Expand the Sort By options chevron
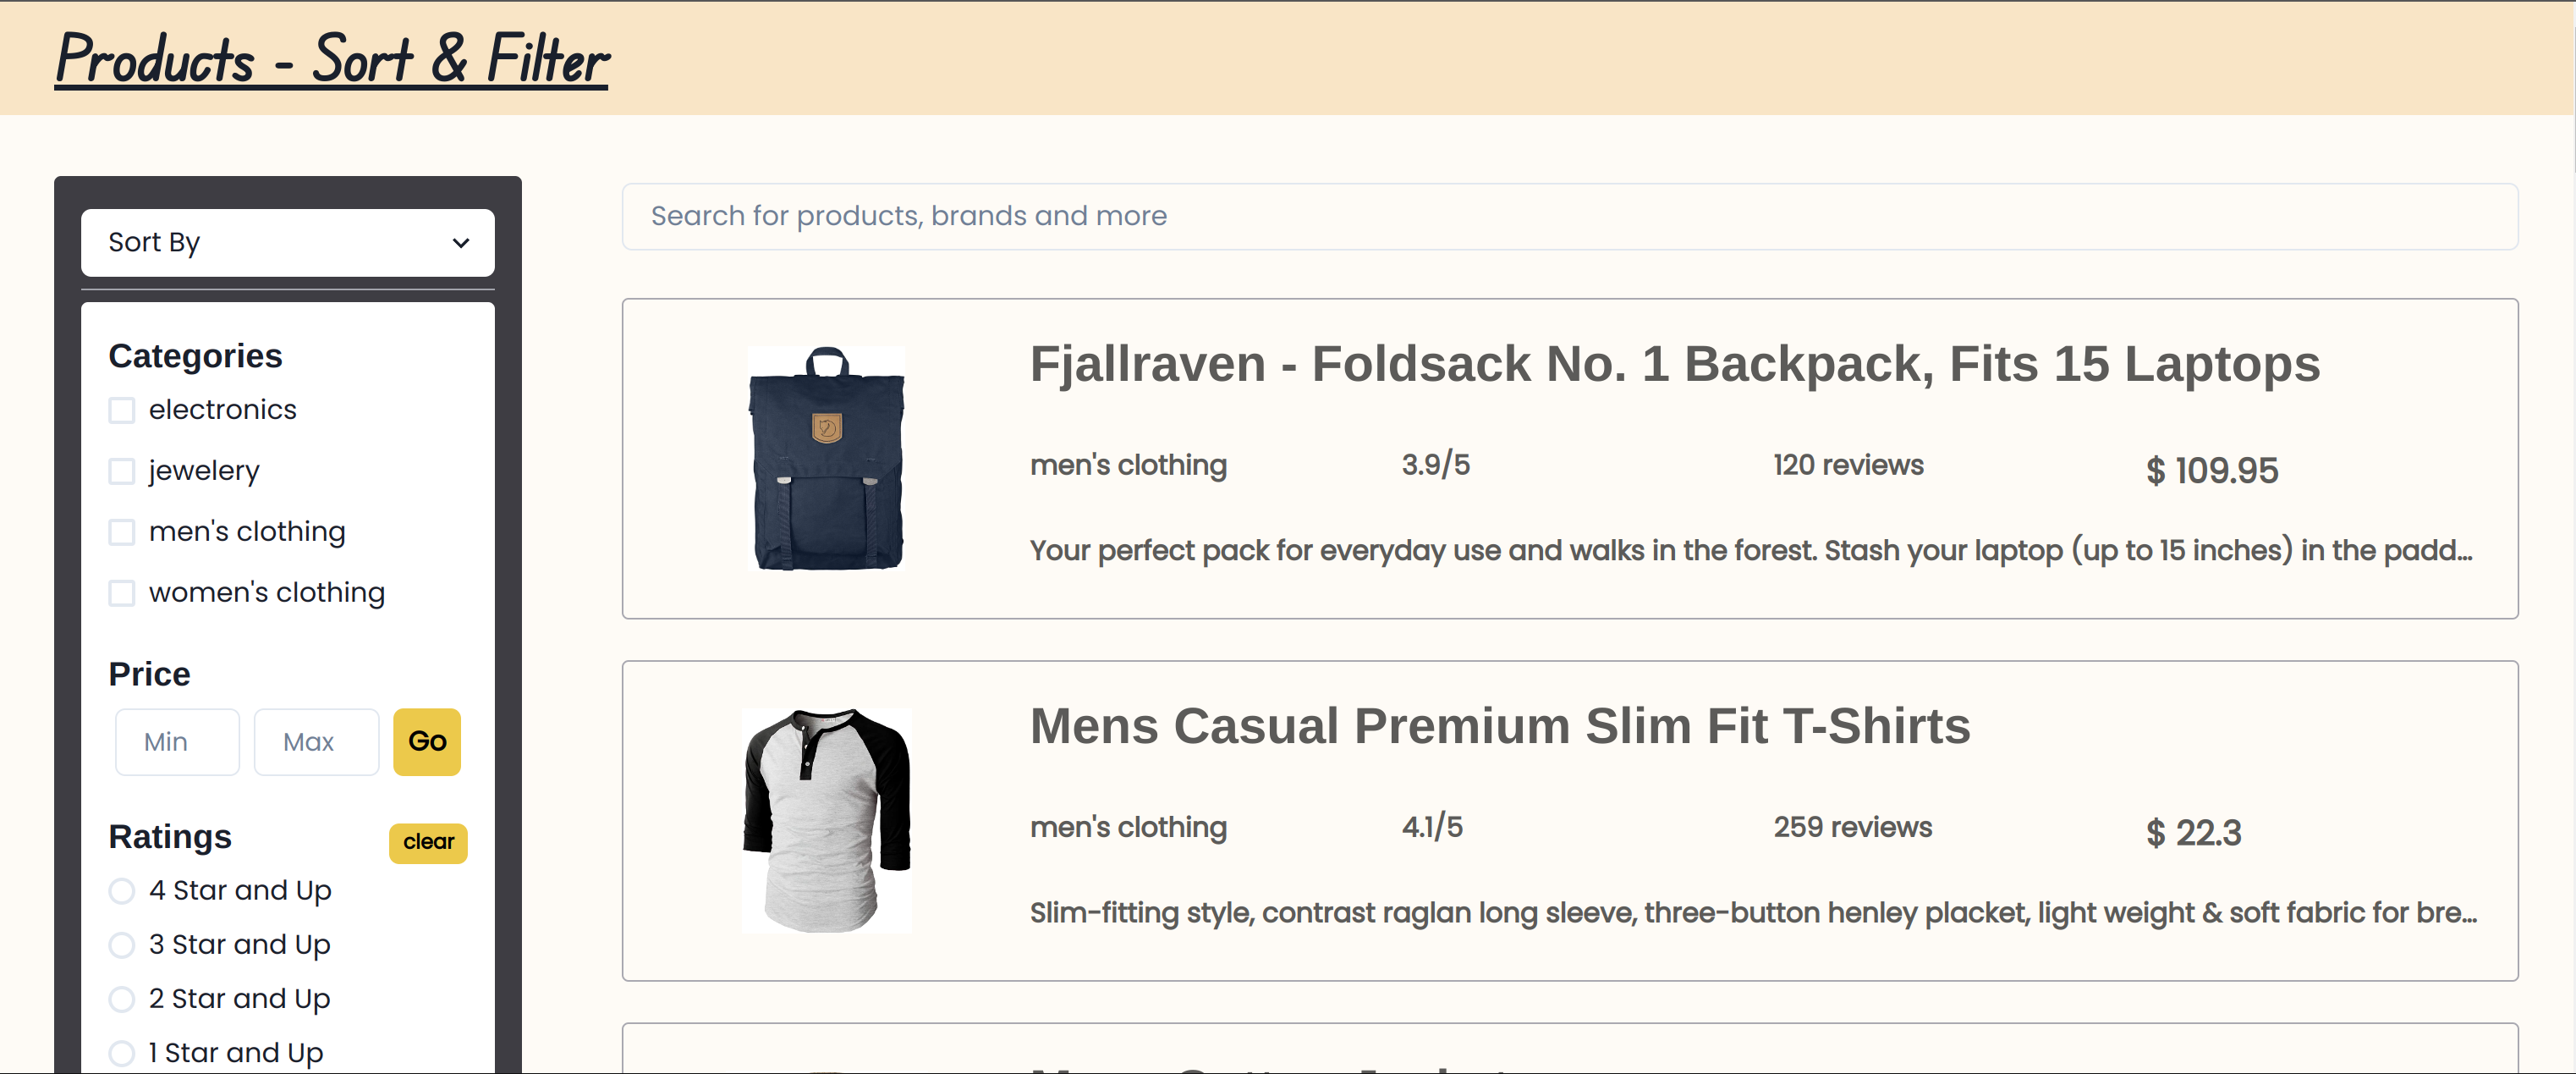Viewport: 2576px width, 1074px height. tap(460, 242)
